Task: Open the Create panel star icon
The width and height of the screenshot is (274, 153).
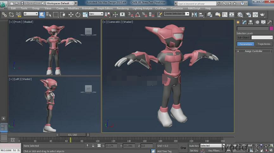Action: [238, 22]
